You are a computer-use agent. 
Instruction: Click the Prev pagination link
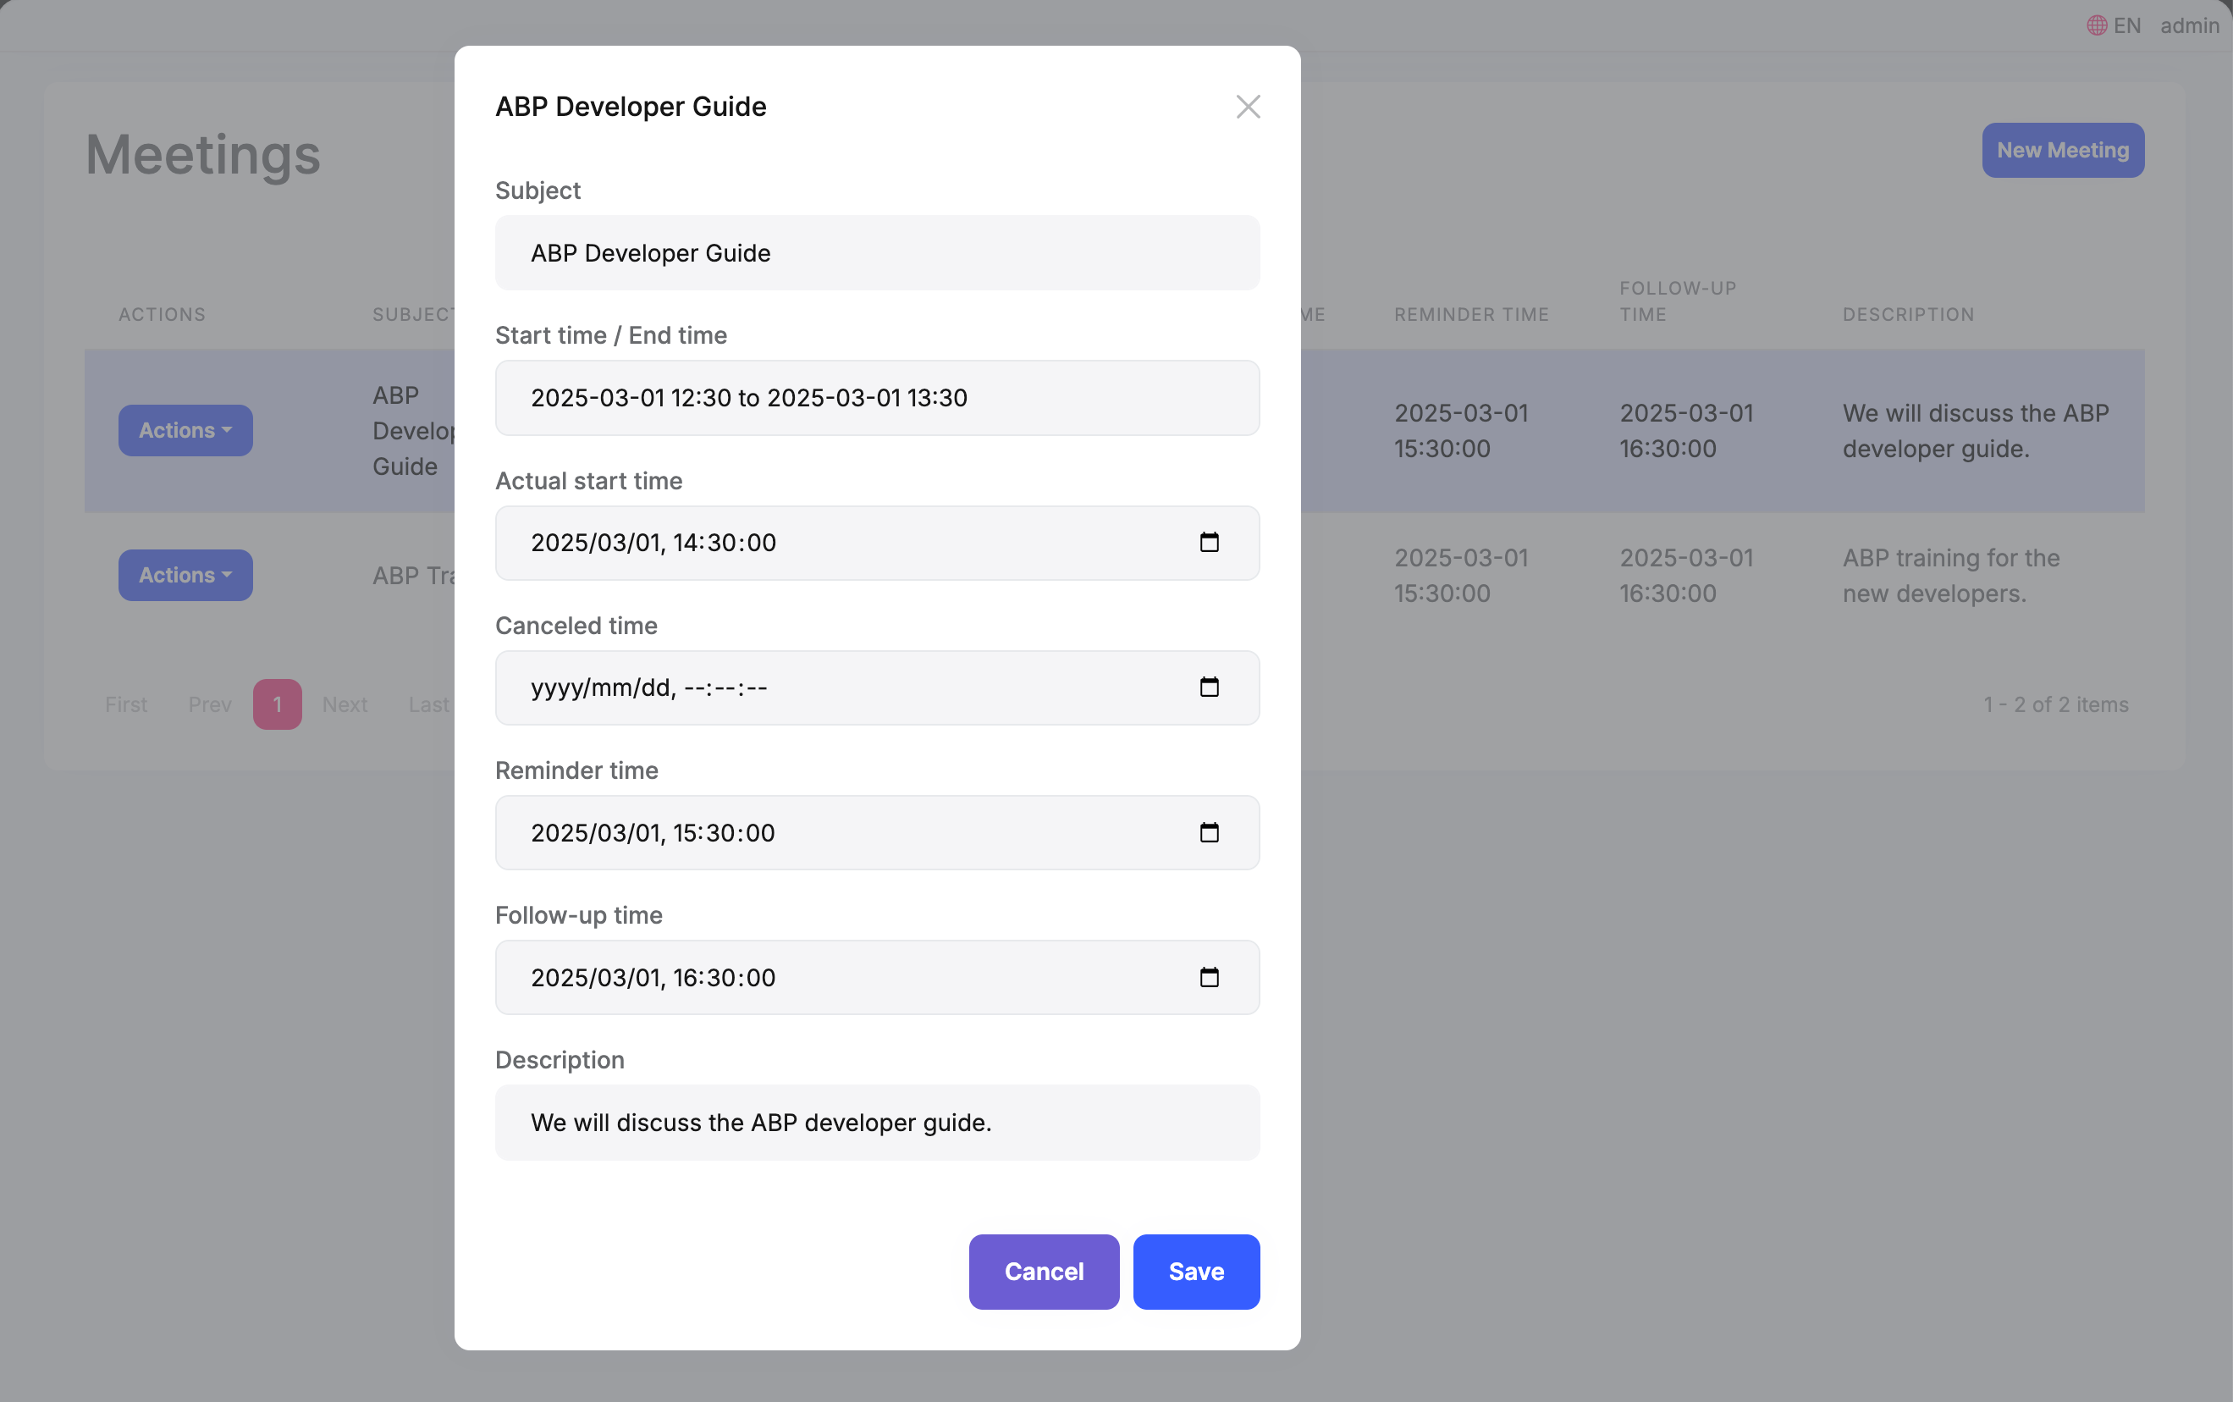(209, 704)
